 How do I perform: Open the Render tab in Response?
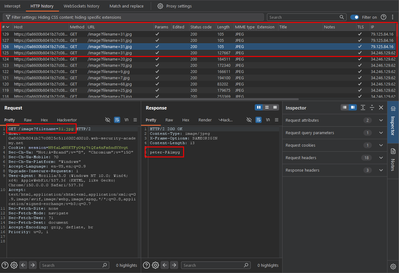click(205, 120)
